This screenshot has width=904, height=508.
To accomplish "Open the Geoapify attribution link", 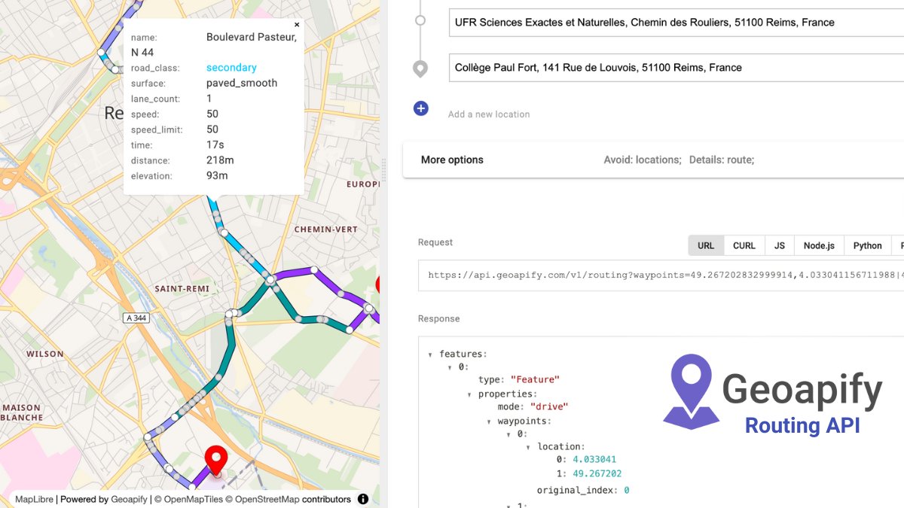I will tap(130, 499).
